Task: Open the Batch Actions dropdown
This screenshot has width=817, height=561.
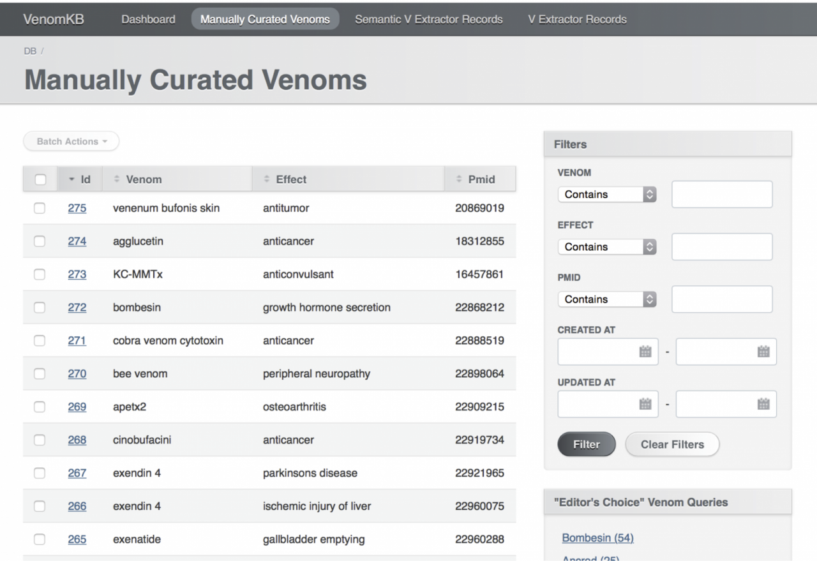Action: coord(71,141)
